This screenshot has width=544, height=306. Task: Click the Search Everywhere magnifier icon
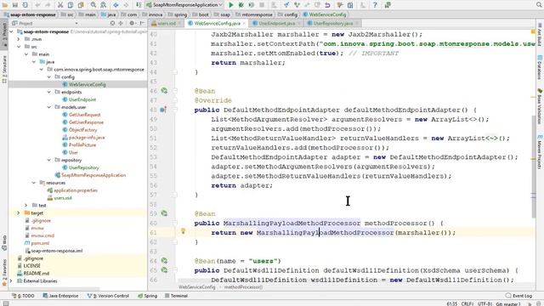click(538, 4)
